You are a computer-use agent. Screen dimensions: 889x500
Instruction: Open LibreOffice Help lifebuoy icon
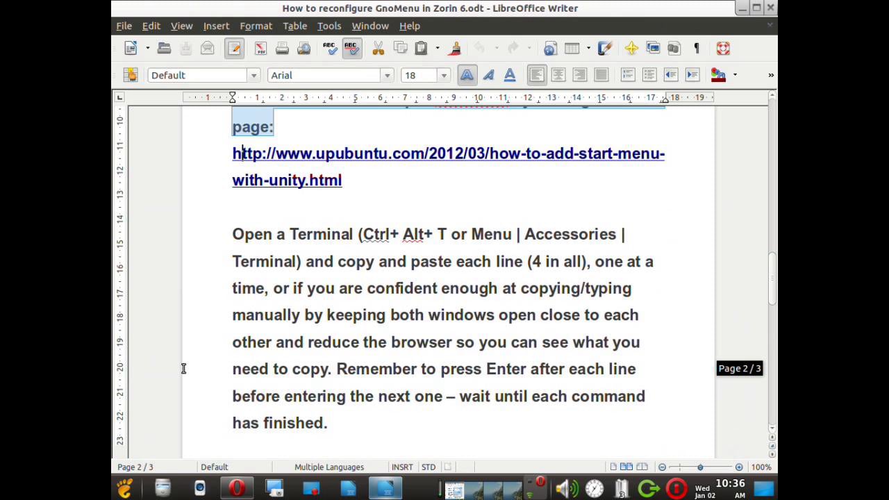coord(723,48)
